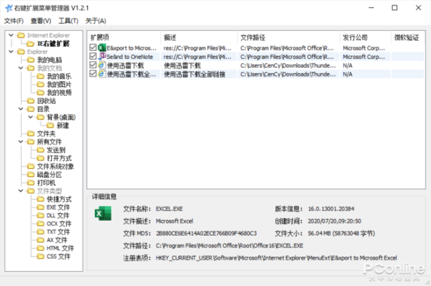This screenshot has width=431, height=286.
Task: Click the file size value 56.04 MB
Action: click(x=341, y=234)
